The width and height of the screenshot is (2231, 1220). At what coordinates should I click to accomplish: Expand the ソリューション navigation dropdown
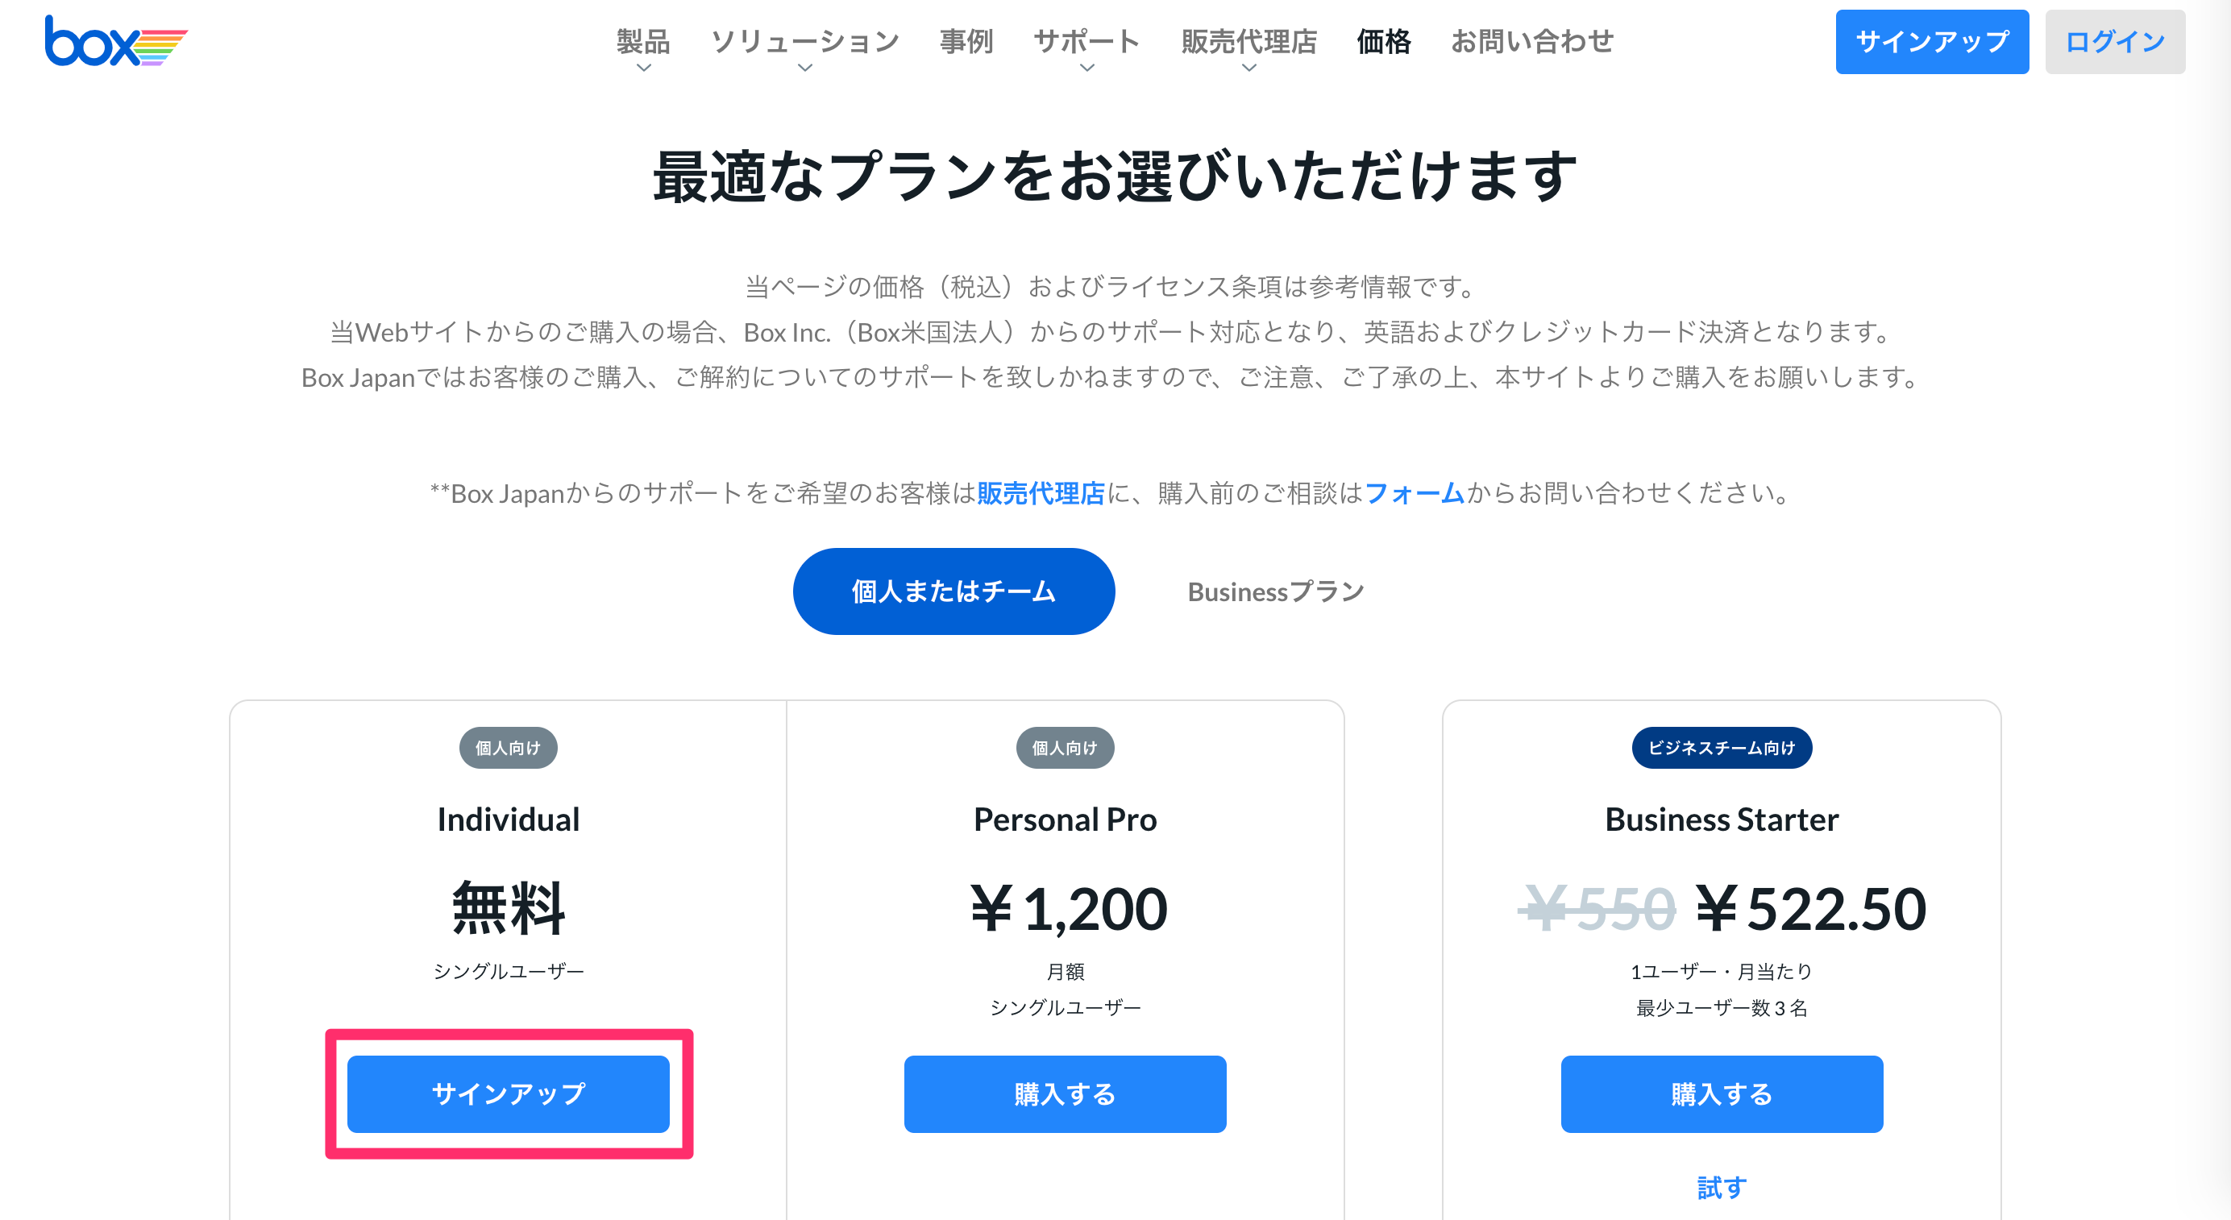coord(804,43)
